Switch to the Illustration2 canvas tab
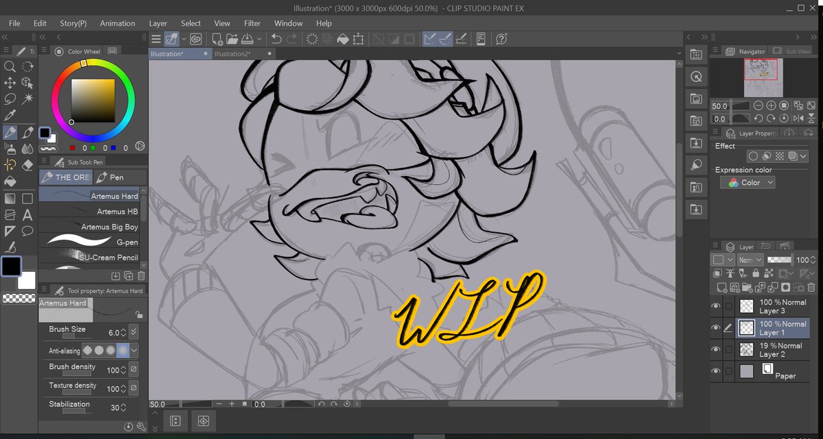Viewport: 823px width, 439px height. (243, 53)
